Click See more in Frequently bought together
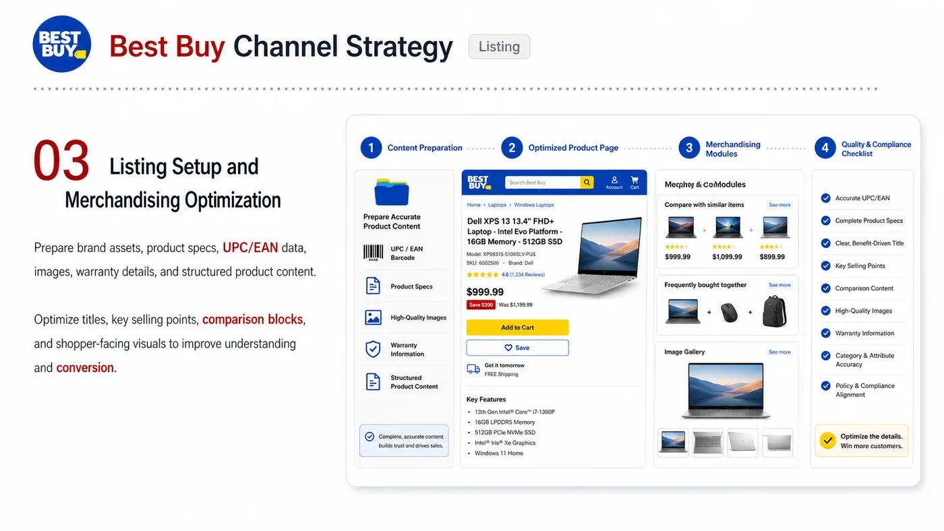944x531 pixels. (x=779, y=285)
